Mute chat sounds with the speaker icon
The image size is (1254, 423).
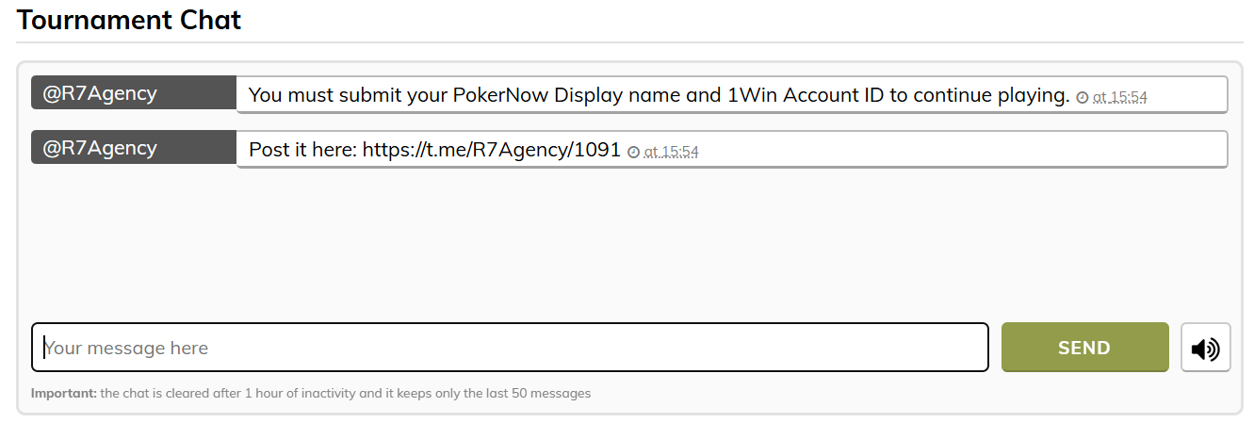tap(1205, 348)
